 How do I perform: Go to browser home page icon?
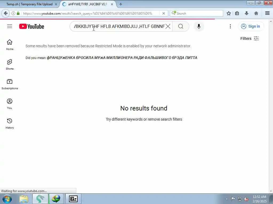point(256,13)
